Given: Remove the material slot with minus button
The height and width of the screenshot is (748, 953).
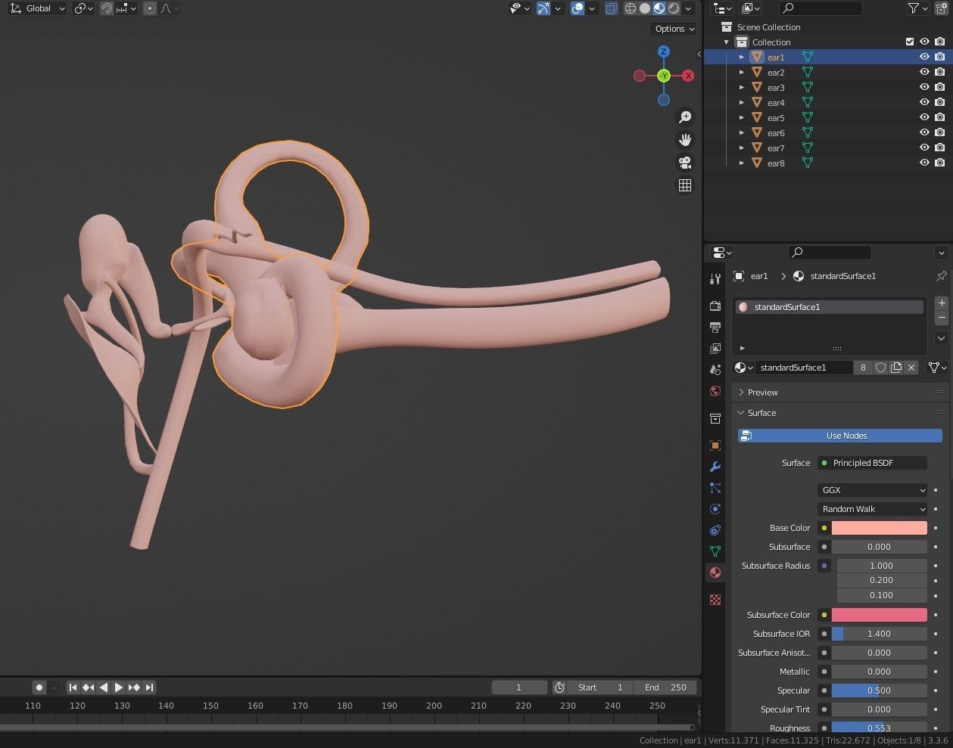Looking at the screenshot, I should (x=942, y=318).
